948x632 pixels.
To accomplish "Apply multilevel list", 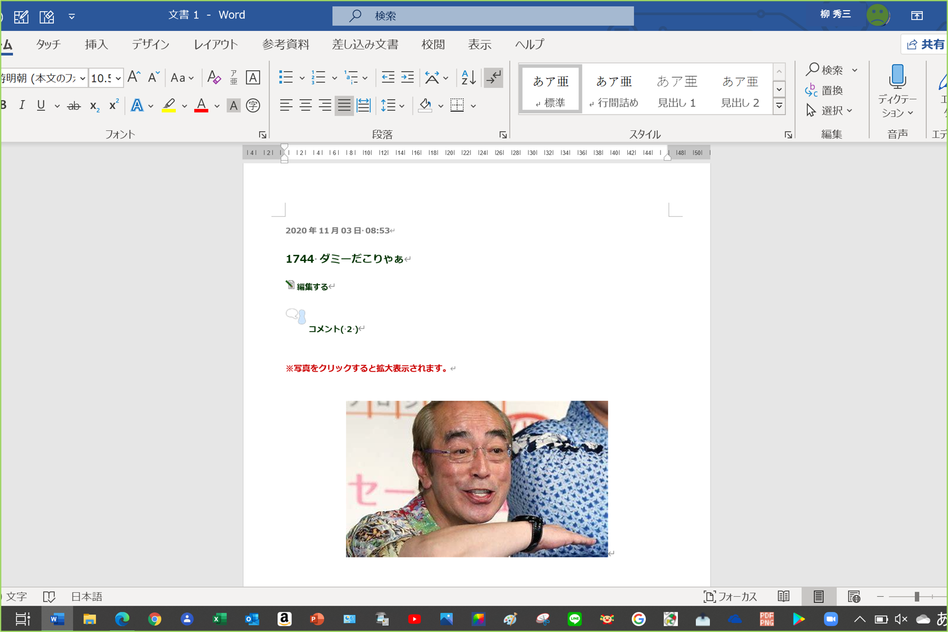I will [351, 77].
